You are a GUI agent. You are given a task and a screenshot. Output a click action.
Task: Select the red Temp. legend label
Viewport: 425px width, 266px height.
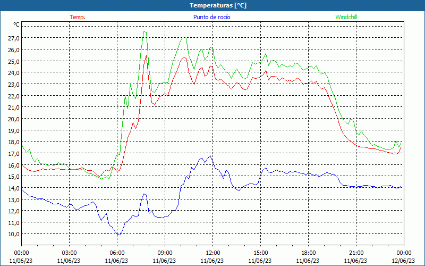tap(78, 17)
